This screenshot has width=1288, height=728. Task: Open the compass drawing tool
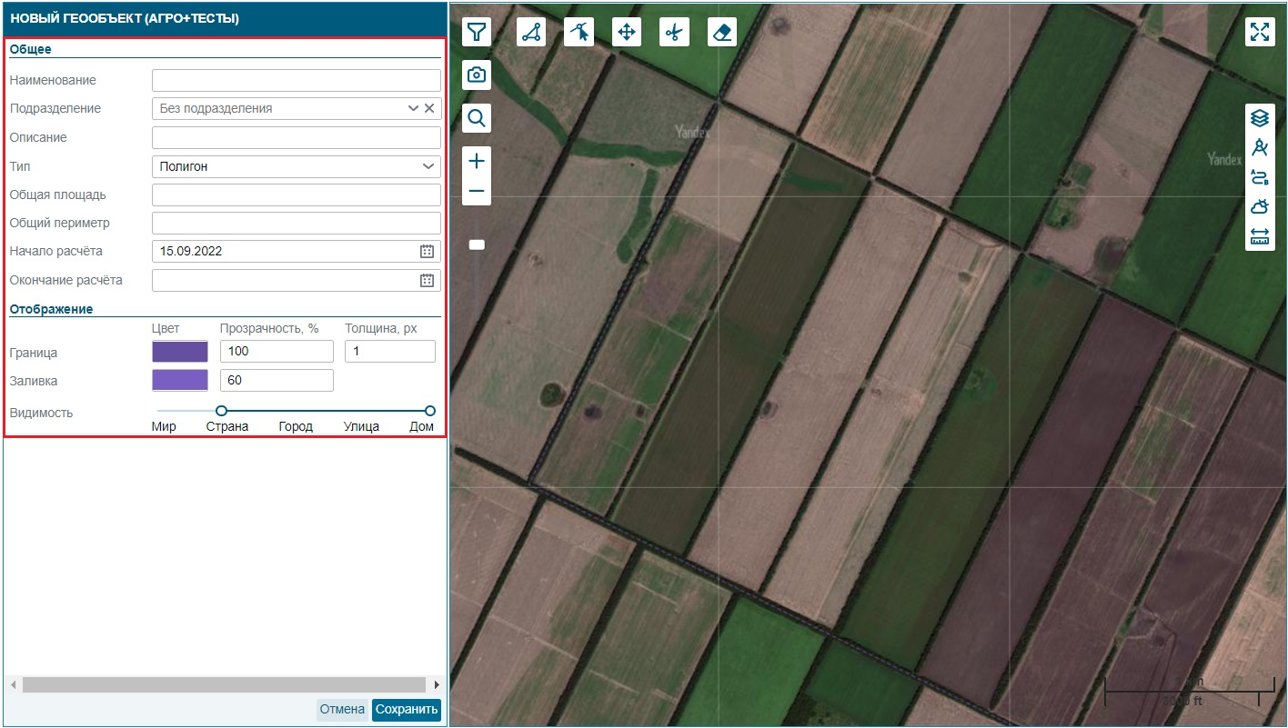pyautogui.click(x=1259, y=147)
